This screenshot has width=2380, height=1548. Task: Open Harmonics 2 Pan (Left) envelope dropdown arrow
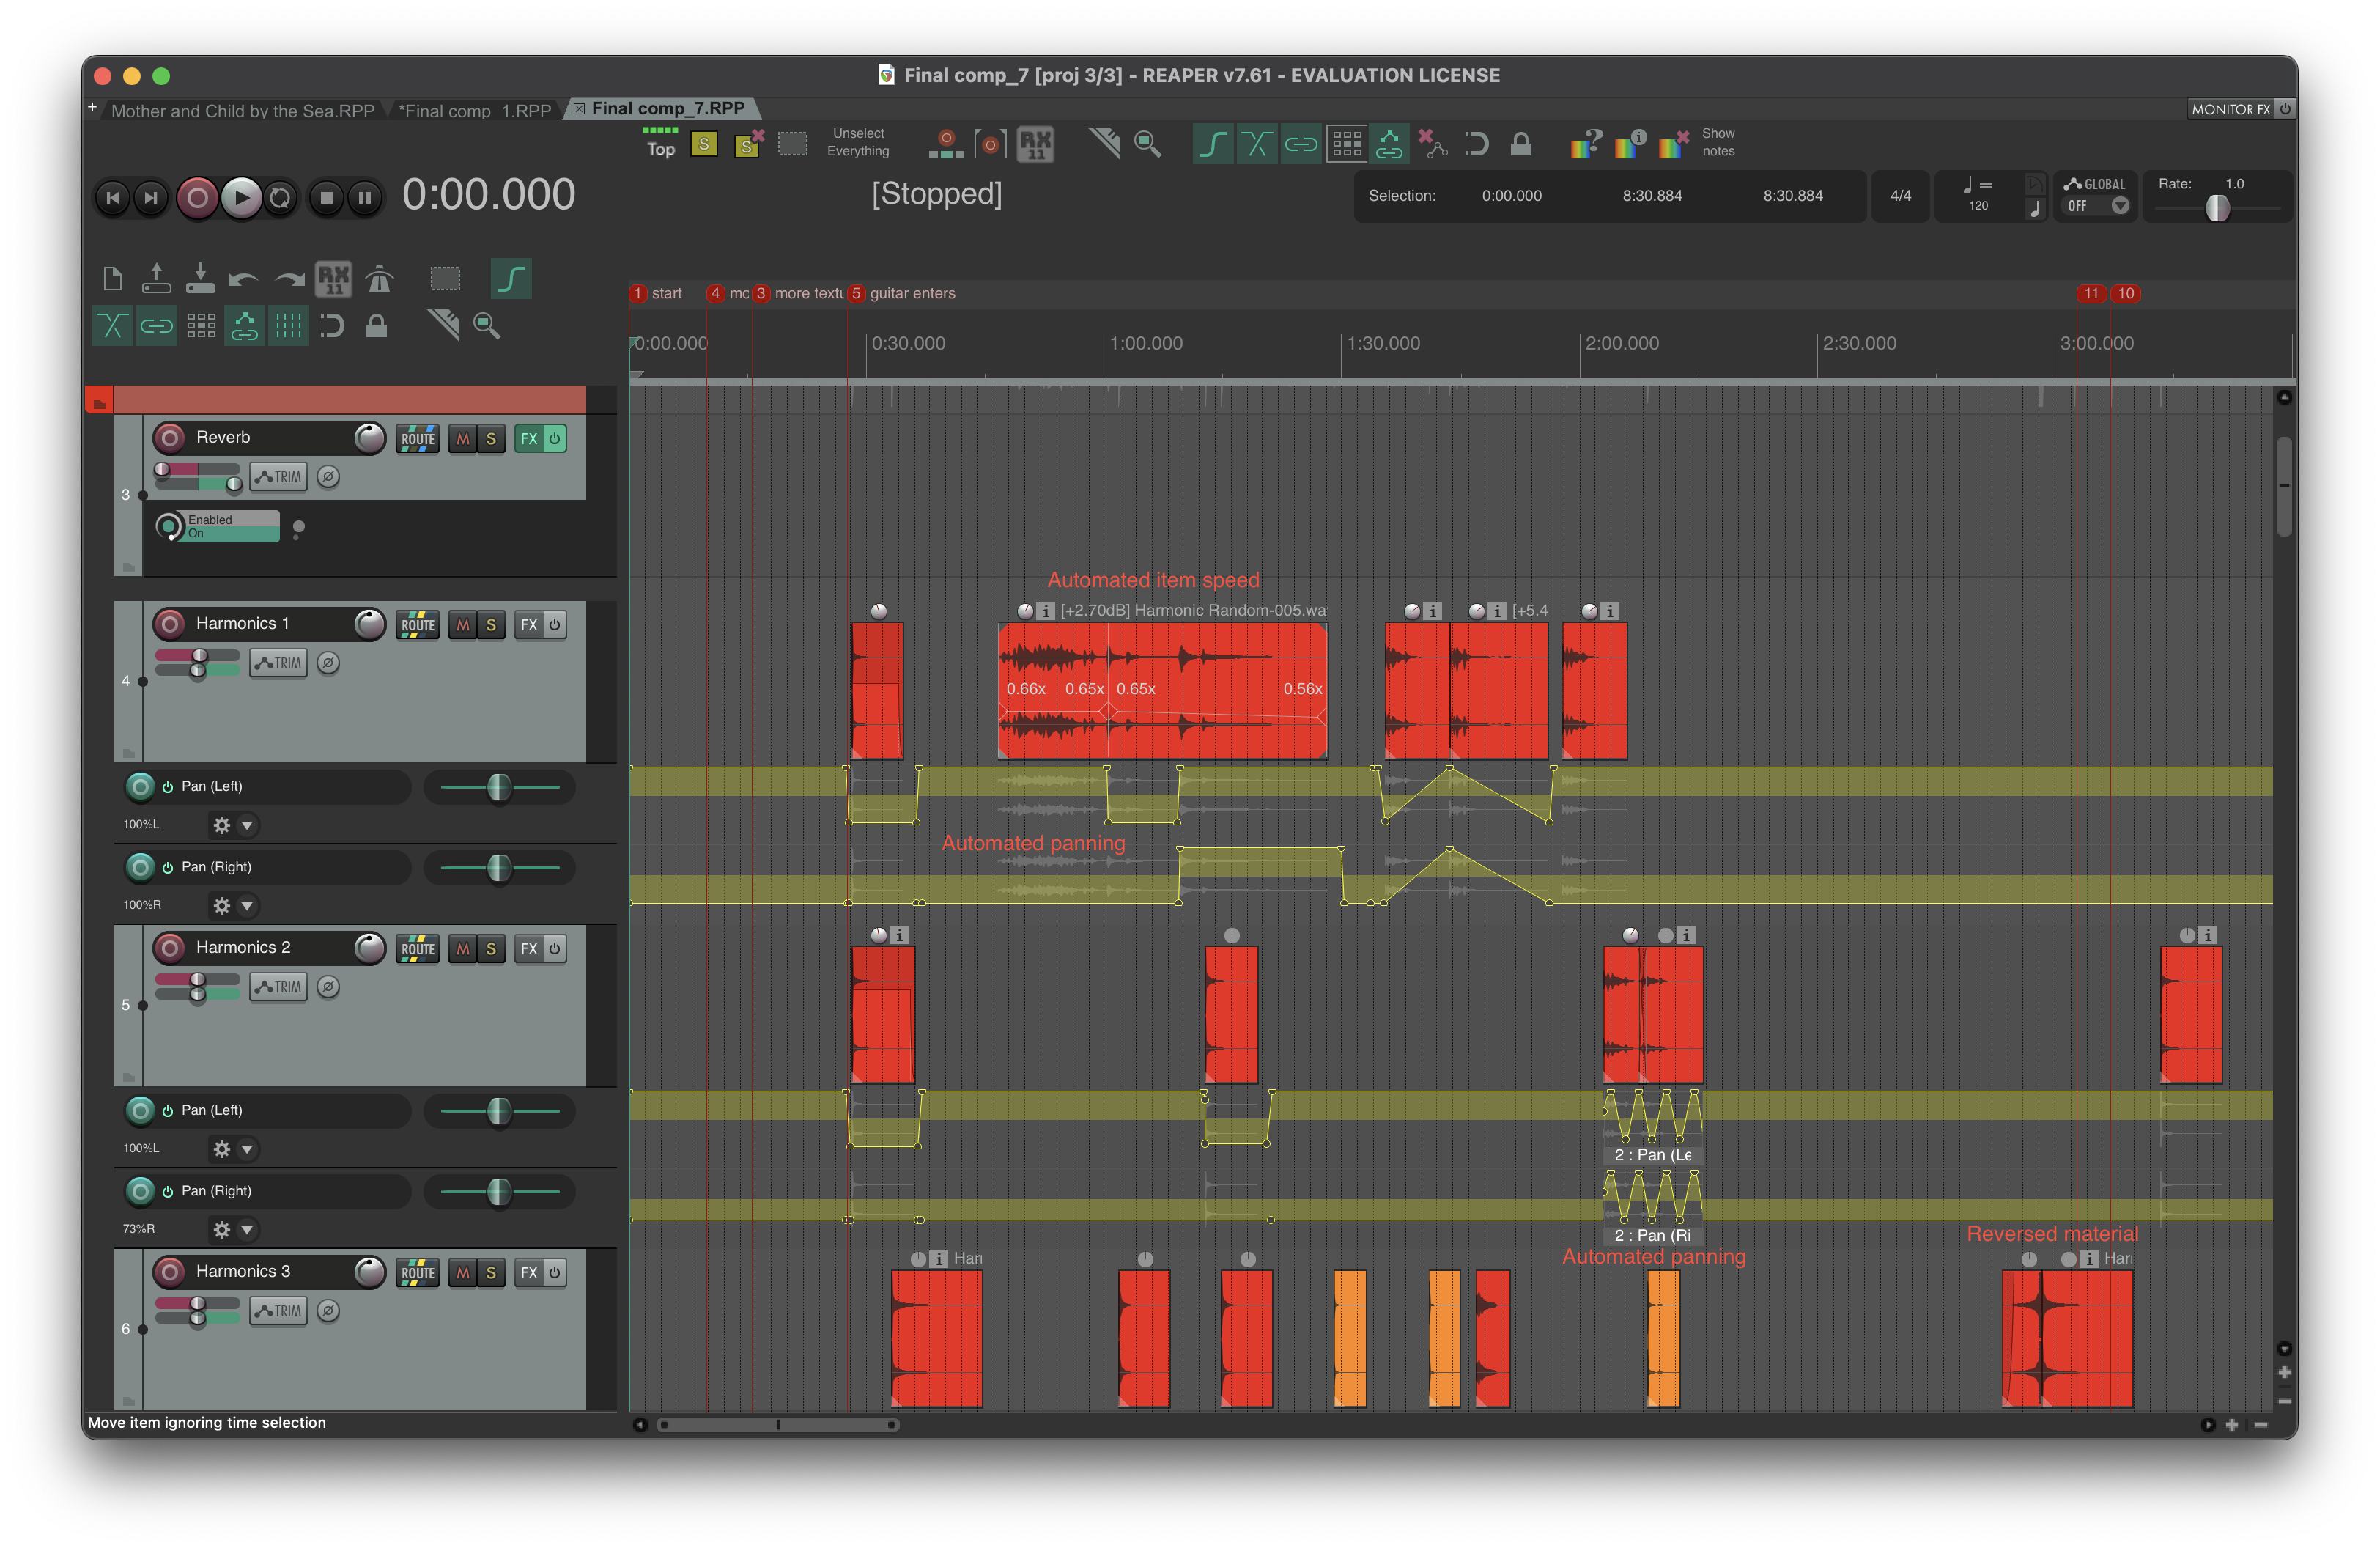(247, 1149)
